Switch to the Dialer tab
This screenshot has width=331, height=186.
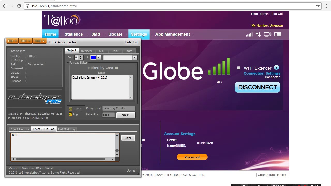(x=115, y=51)
